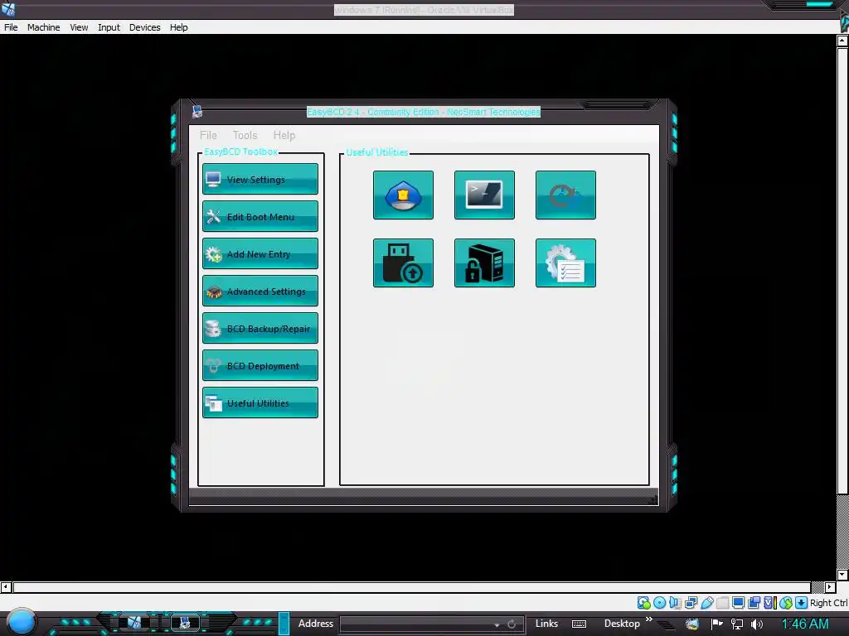Viewport: 849px width, 636px height.
Task: Click the Desktop toolbar label
Action: coord(622,624)
